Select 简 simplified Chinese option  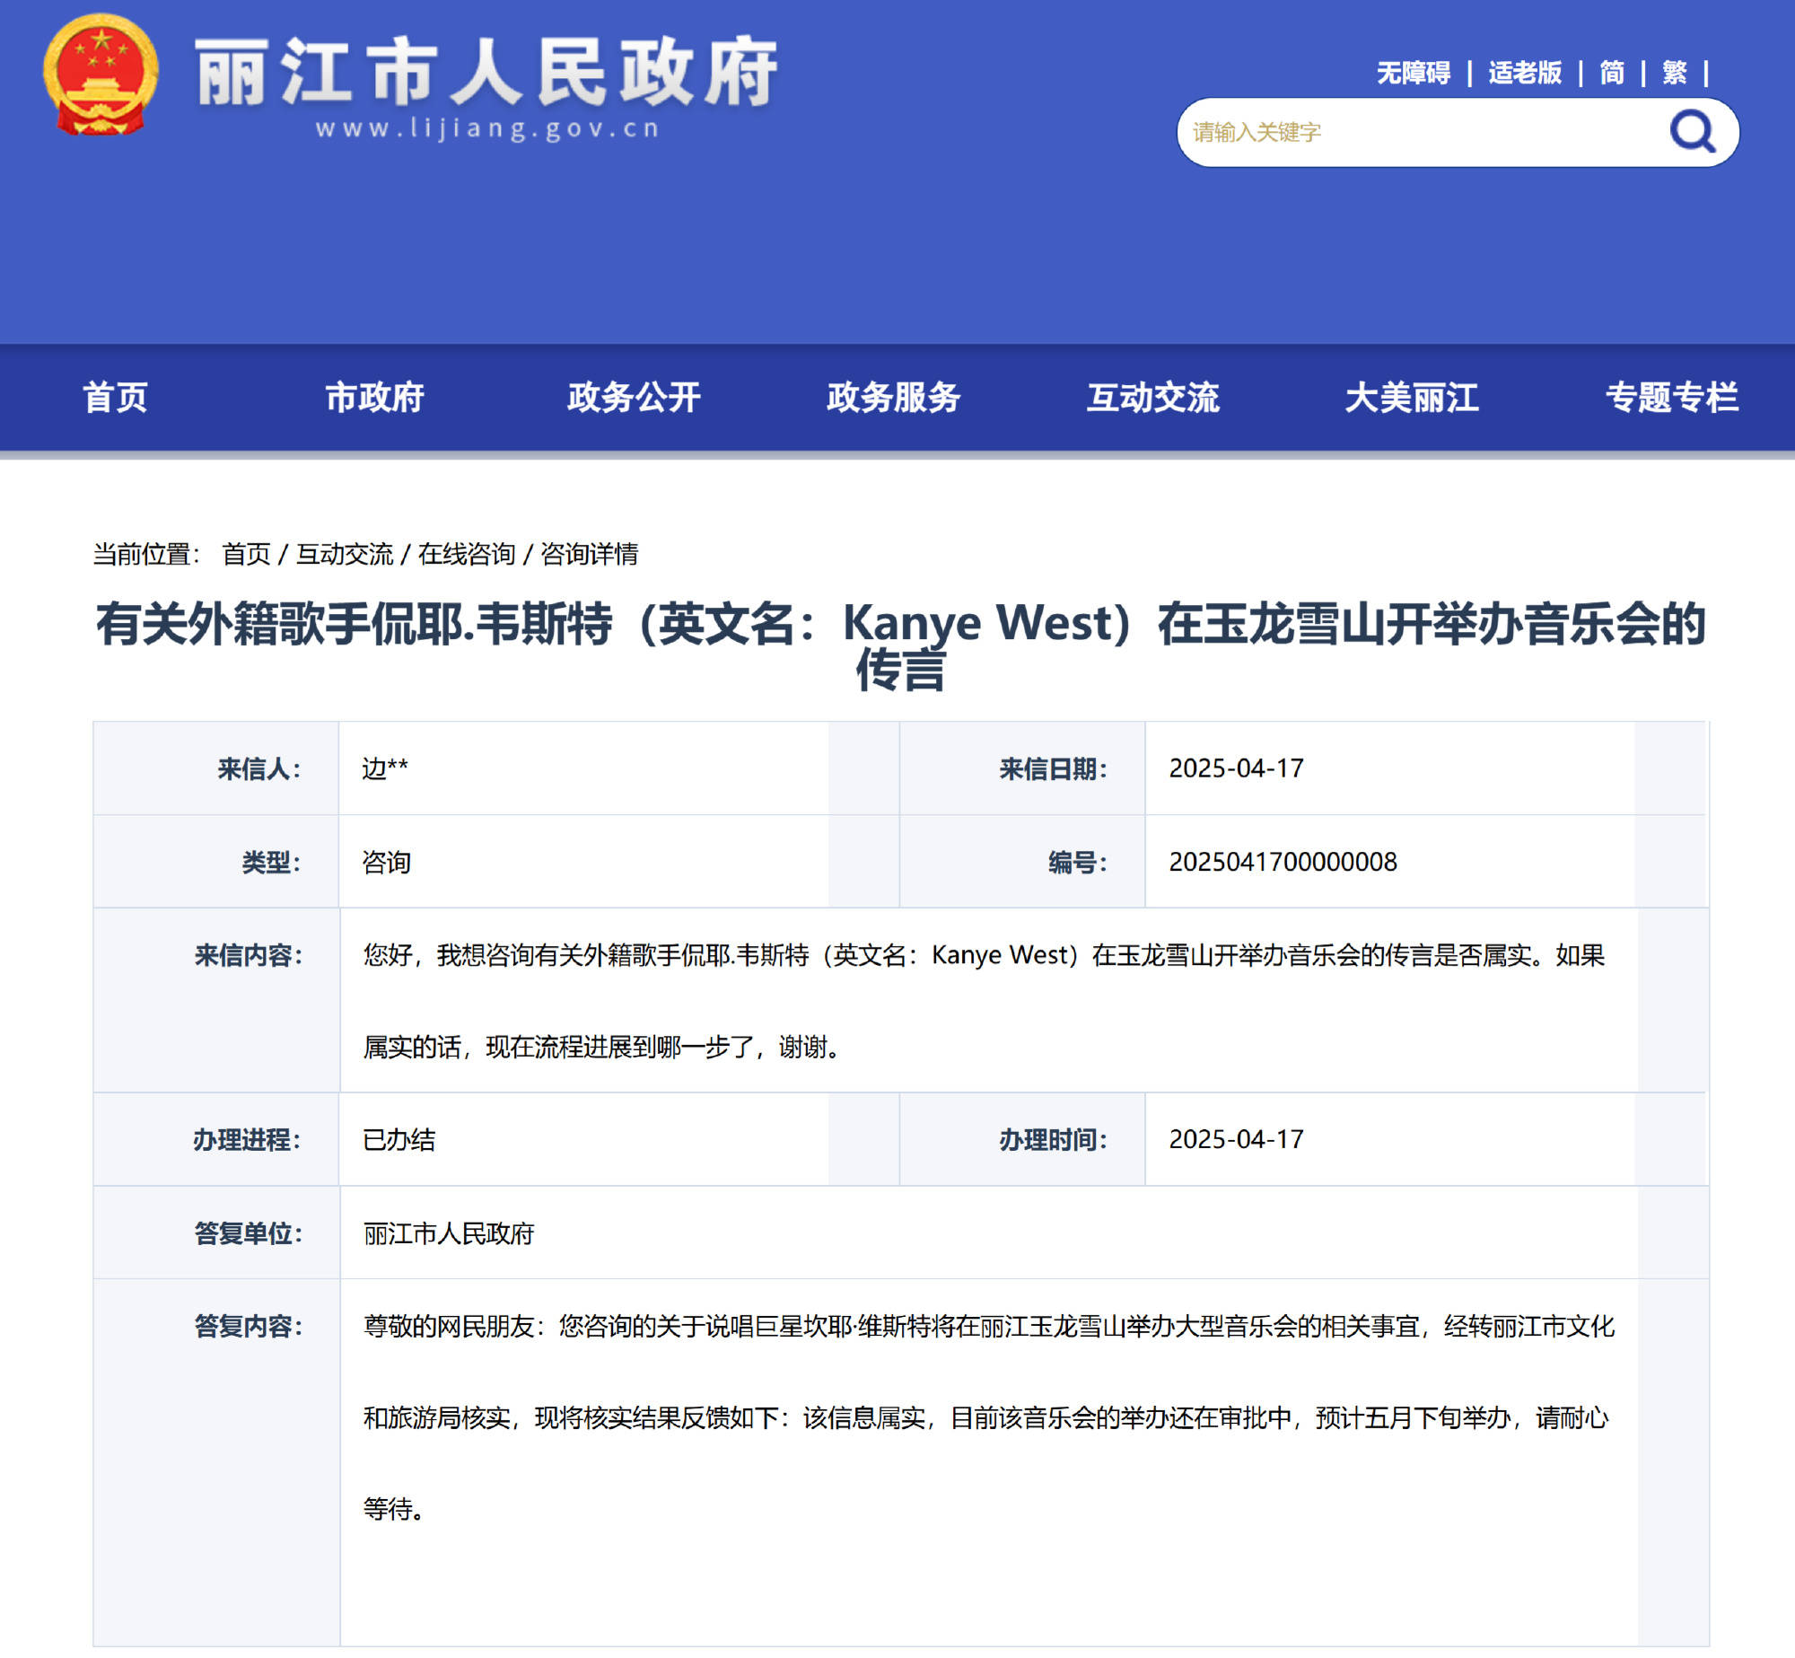coord(1611,73)
